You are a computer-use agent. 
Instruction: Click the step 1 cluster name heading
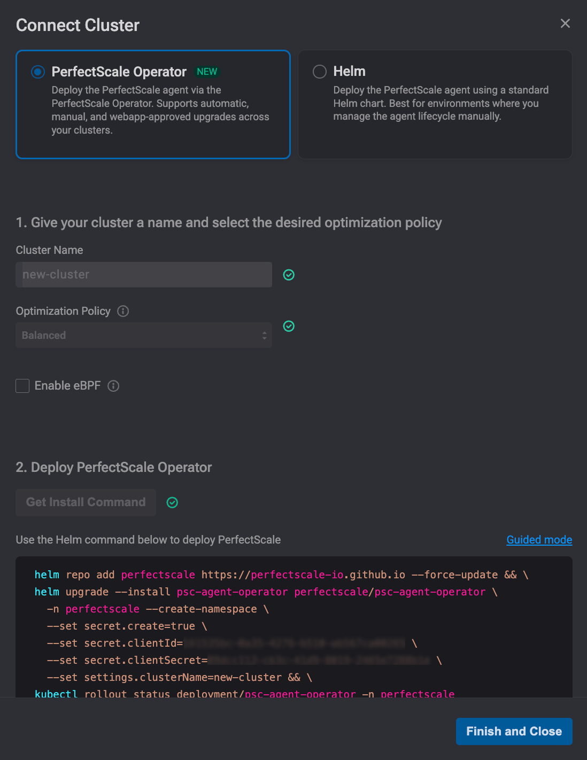coord(229,222)
